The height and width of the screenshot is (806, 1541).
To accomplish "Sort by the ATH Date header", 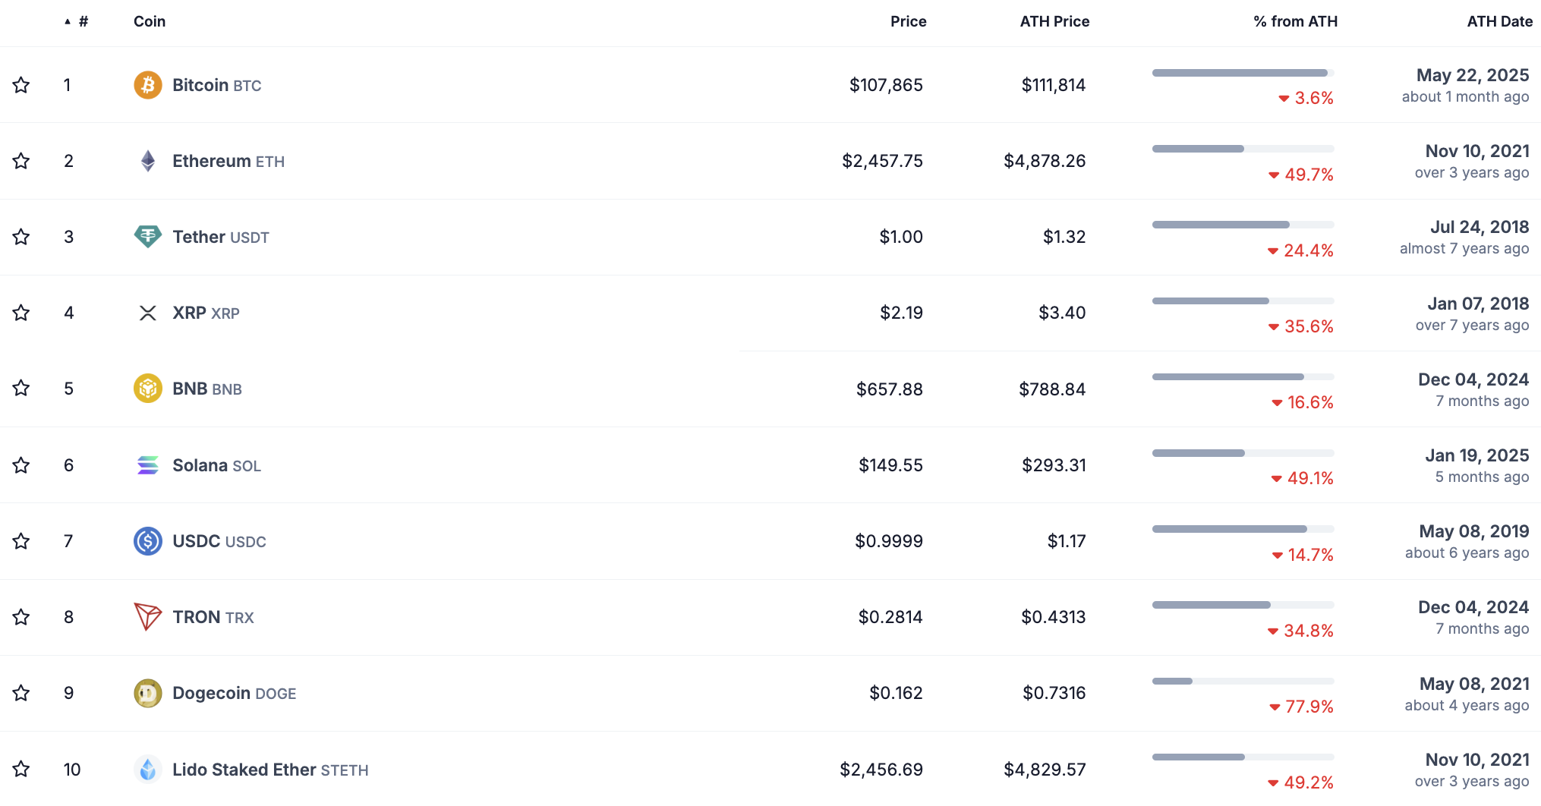I will tap(1499, 21).
